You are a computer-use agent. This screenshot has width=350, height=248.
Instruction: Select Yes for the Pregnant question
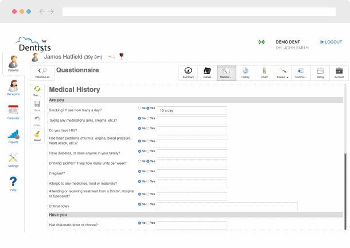point(148,171)
